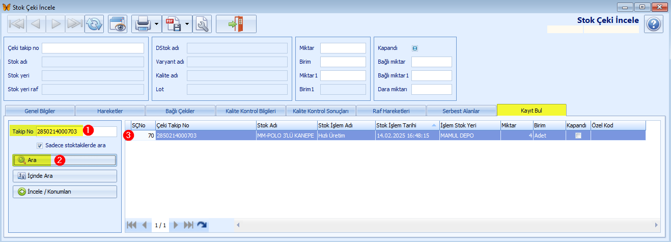Tick the Kapandı checkbox in grid row
Image resolution: width=671 pixels, height=242 pixels.
point(578,136)
